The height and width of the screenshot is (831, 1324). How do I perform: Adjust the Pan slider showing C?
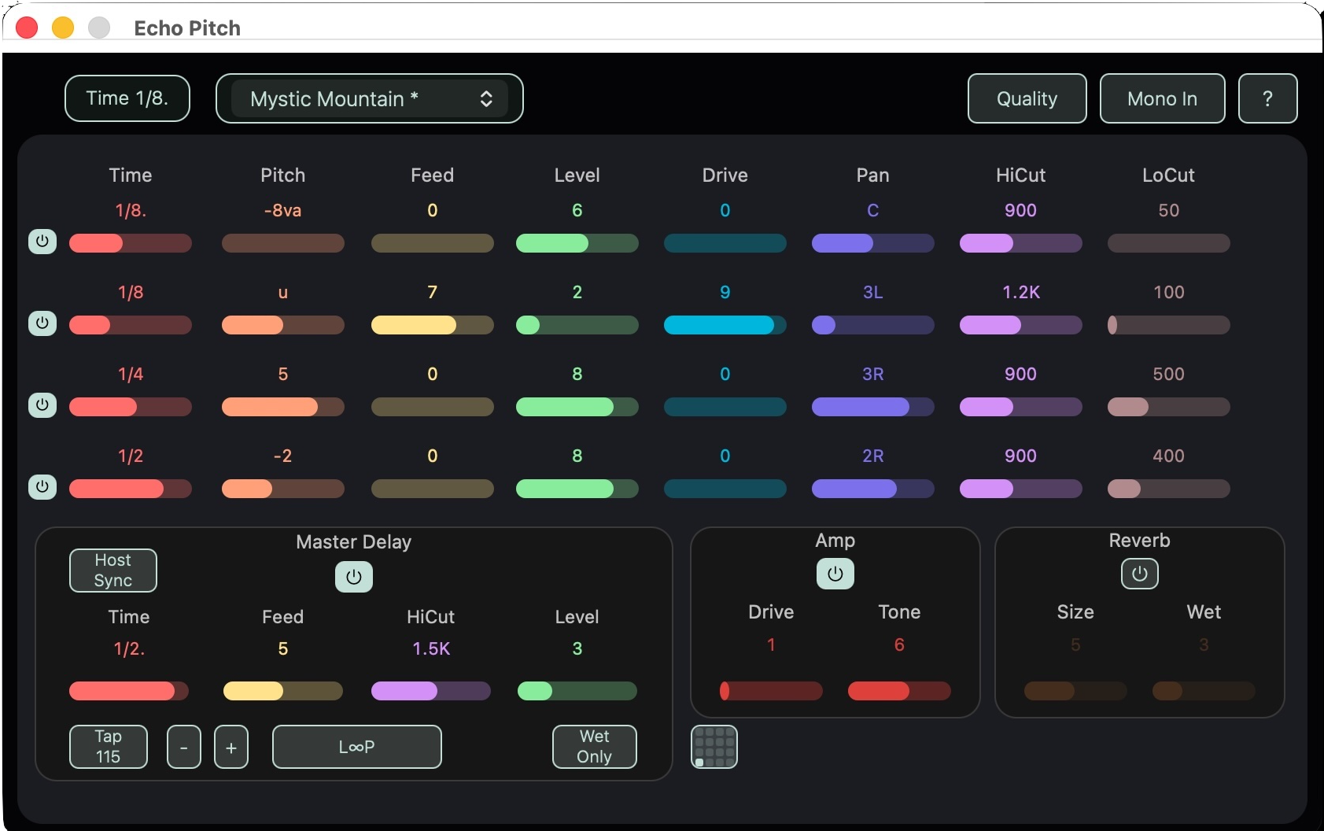(x=873, y=243)
